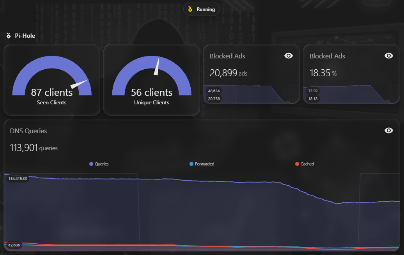Click the 56 clients value

(151, 92)
